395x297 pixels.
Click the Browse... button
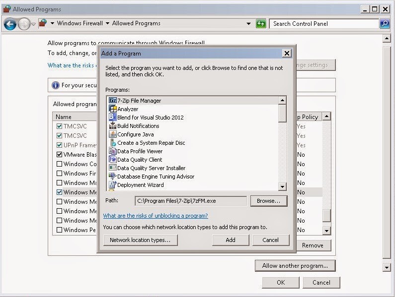tap(268, 201)
